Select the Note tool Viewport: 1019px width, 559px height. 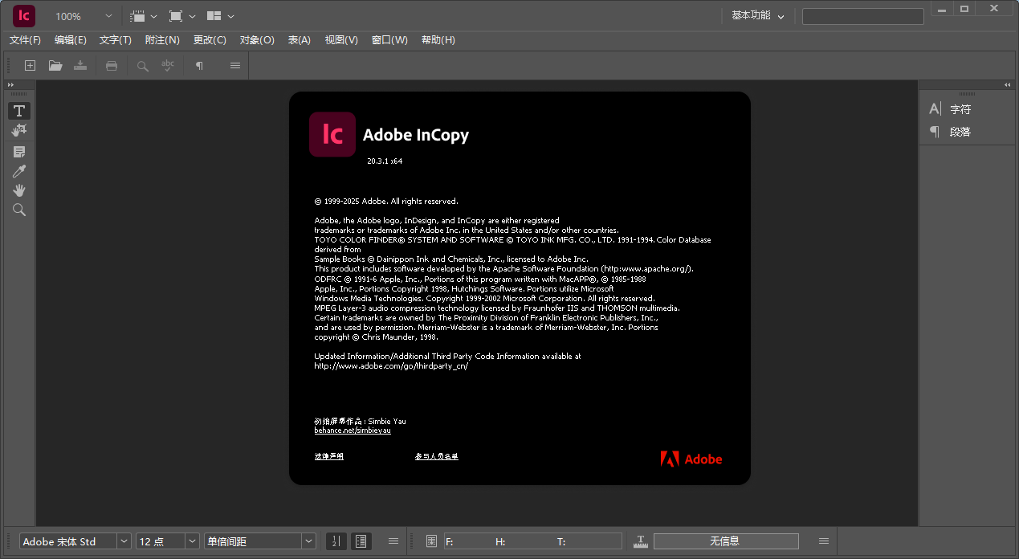(x=19, y=151)
